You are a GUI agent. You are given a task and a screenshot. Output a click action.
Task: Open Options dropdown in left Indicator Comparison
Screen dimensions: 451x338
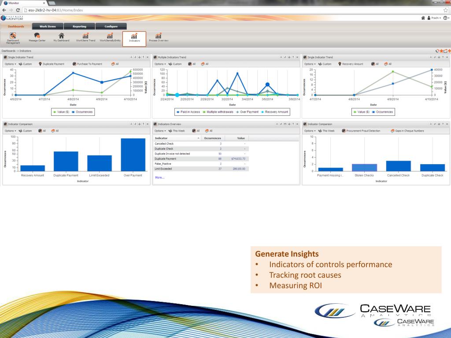coord(11,131)
